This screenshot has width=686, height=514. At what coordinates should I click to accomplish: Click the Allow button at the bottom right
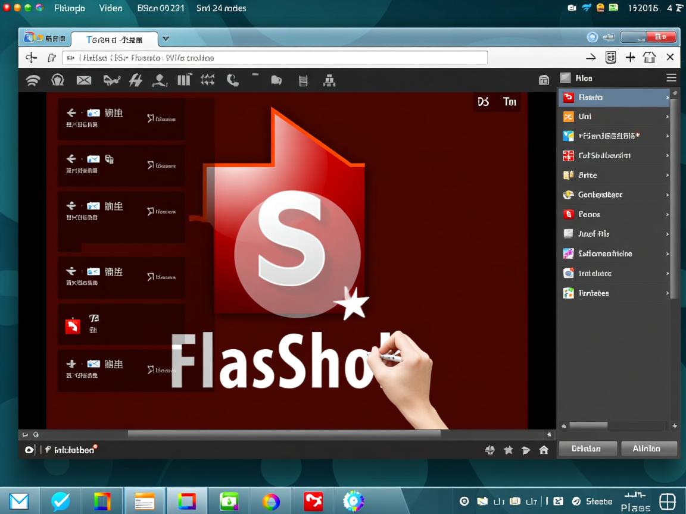[x=649, y=448]
